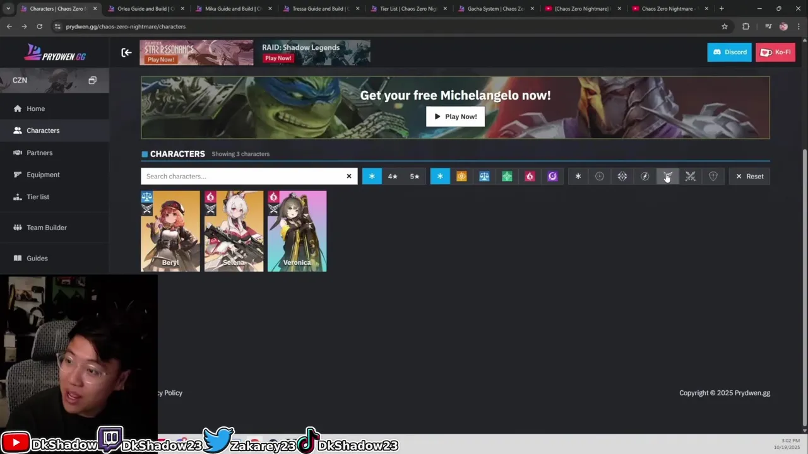
Task: Open Beryl character card
Action: tap(170, 231)
